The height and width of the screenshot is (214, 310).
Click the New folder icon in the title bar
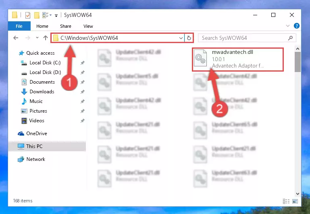[37, 15]
